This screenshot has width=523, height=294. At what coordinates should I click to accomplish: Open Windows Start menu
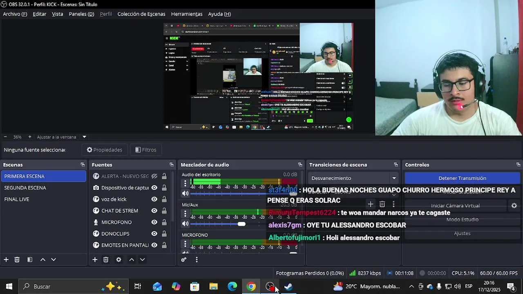pos(9,287)
